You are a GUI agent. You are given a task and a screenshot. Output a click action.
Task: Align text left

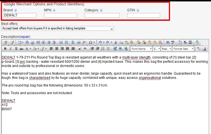pyautogui.click(x=51, y=49)
